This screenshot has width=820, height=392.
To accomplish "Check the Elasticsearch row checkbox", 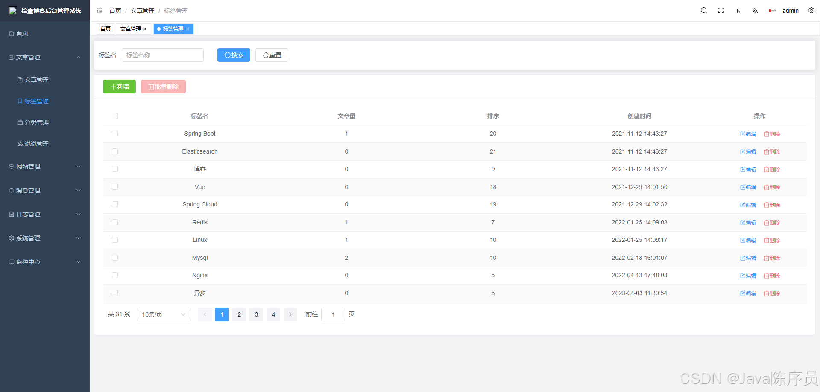I will pos(115,151).
